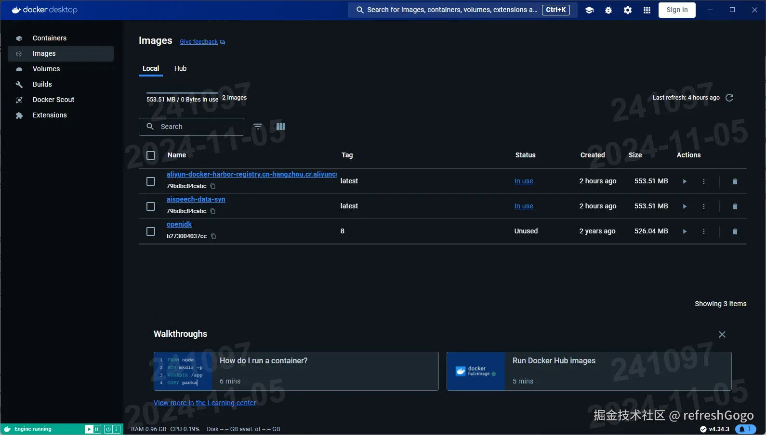
Task: Open the Learning center graduation cap icon
Action: [589, 10]
